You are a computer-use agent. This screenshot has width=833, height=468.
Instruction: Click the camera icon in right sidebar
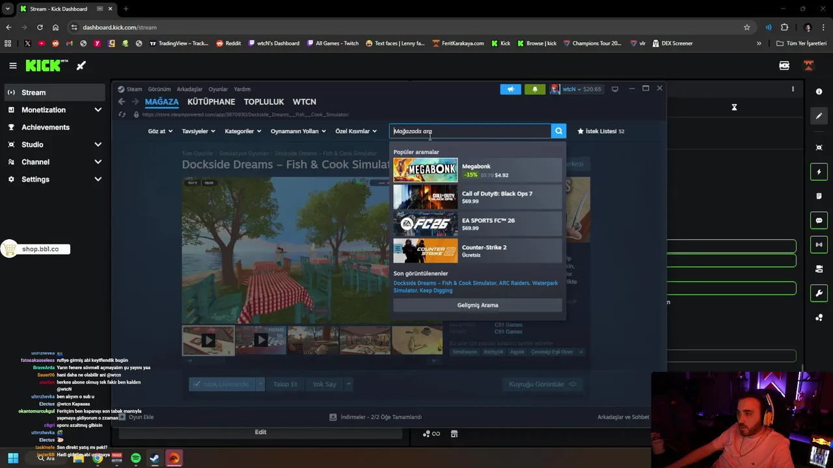pyautogui.click(x=819, y=268)
